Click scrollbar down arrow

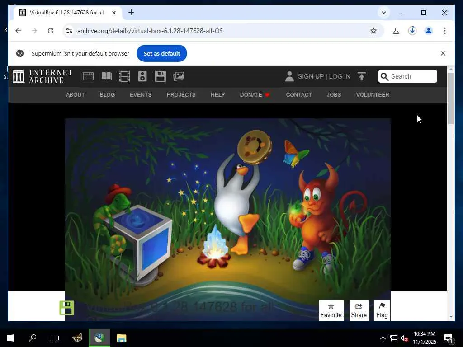(451, 317)
